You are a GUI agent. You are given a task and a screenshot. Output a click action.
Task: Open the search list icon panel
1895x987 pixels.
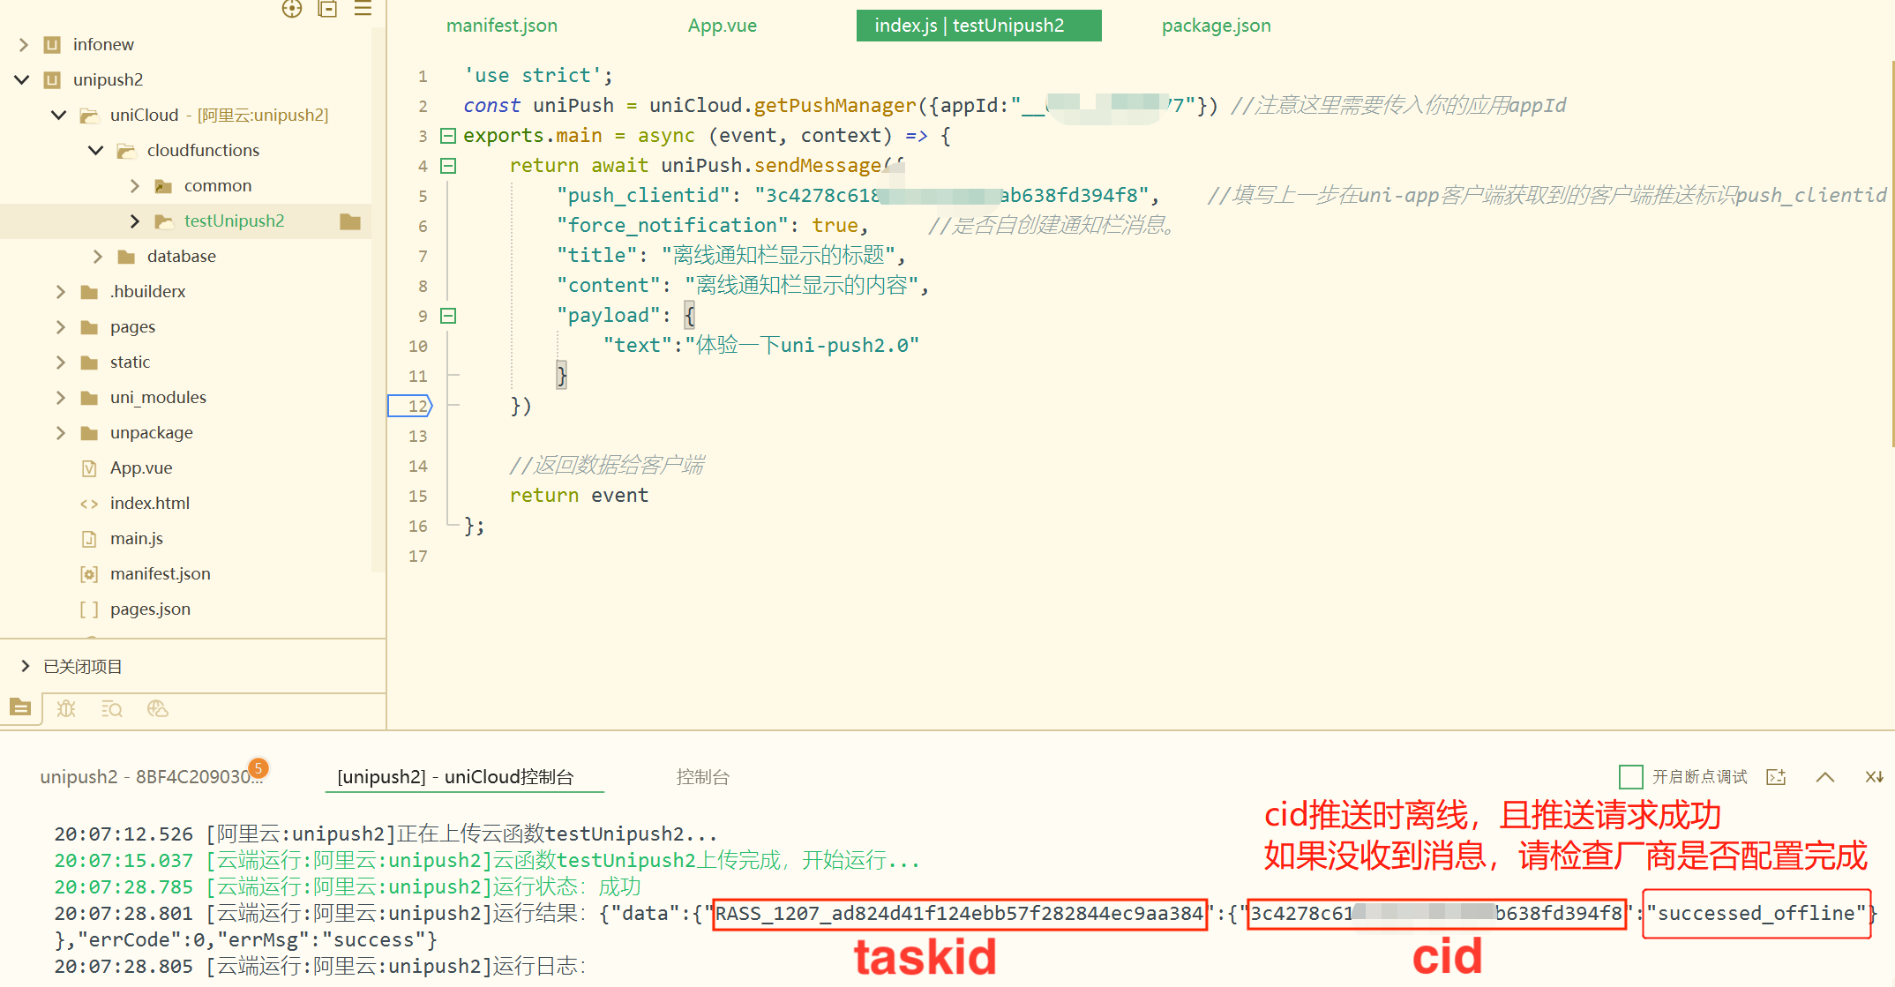click(112, 709)
